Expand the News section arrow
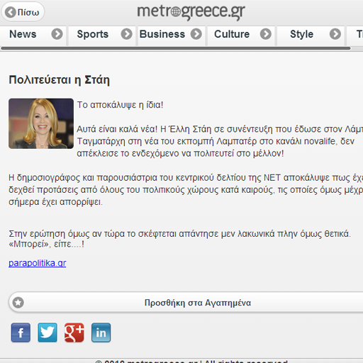This screenshot has height=363, width=363. click(57, 34)
